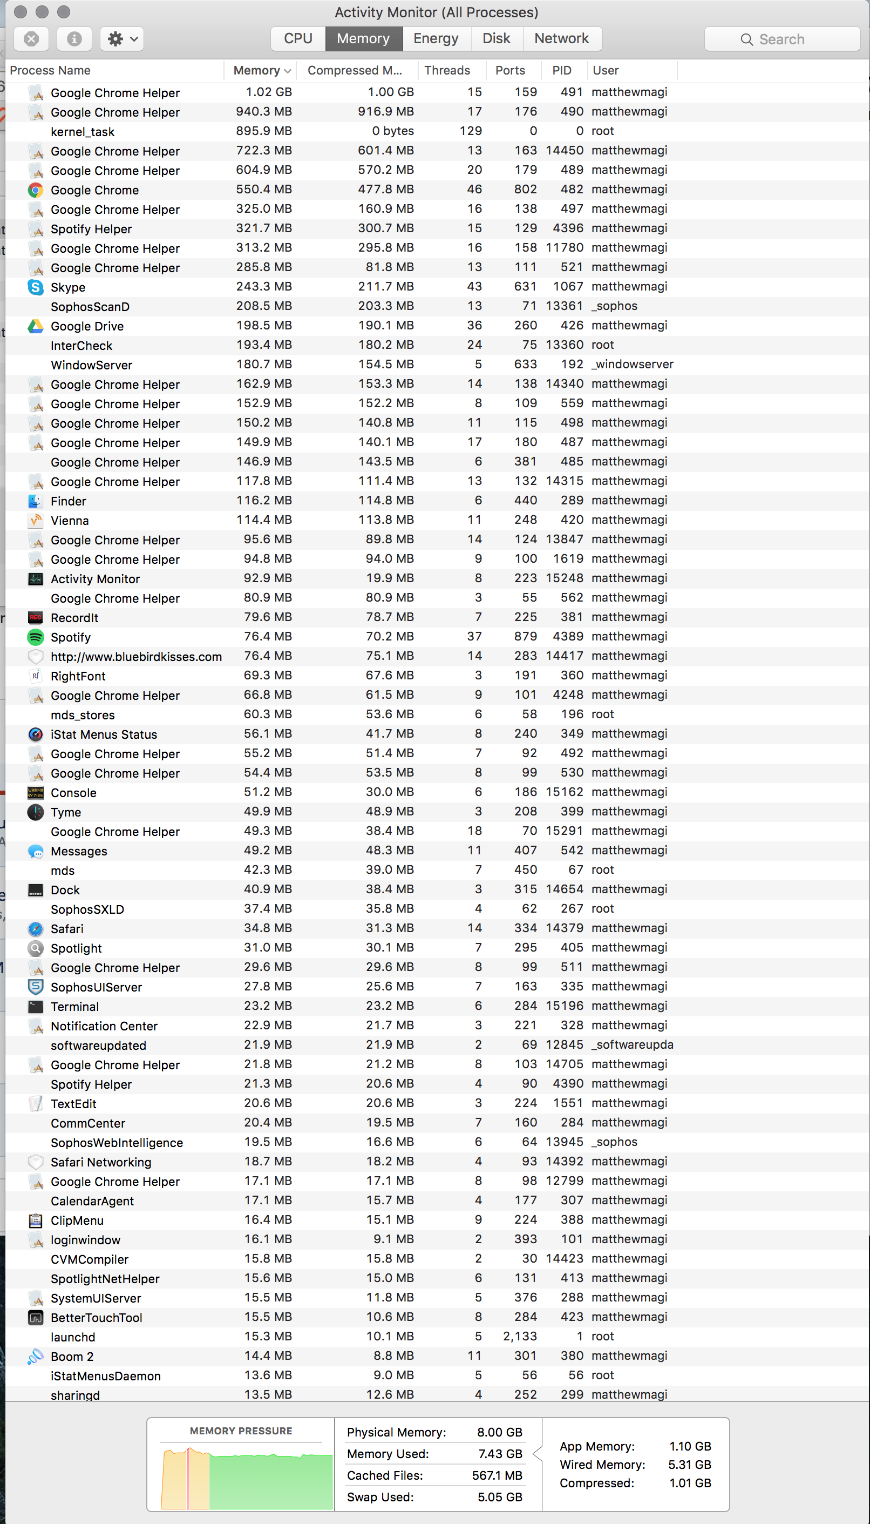Click the Vienna RSS icon
Image resolution: width=870 pixels, height=1524 pixels.
(x=36, y=521)
